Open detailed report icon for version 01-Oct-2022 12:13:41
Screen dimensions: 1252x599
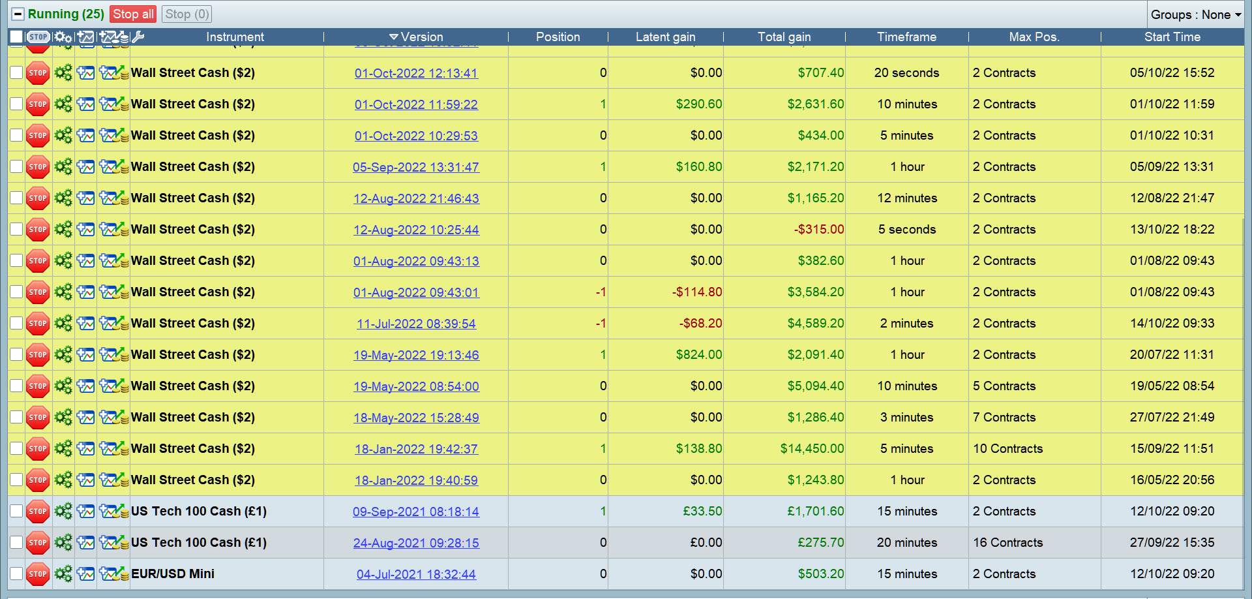click(114, 73)
